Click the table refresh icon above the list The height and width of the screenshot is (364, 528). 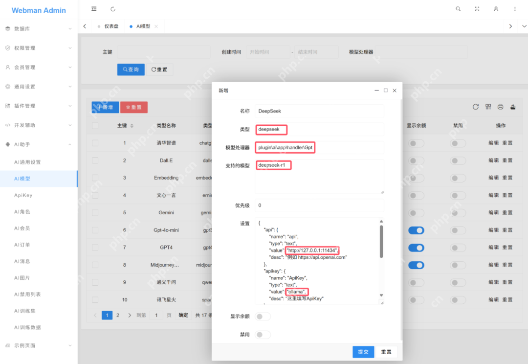click(475, 107)
